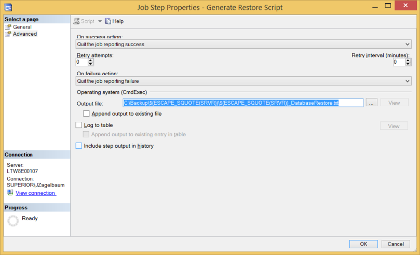Click the server name LTW8E00107
This screenshot has height=255, width=420.
pyautogui.click(x=22, y=171)
